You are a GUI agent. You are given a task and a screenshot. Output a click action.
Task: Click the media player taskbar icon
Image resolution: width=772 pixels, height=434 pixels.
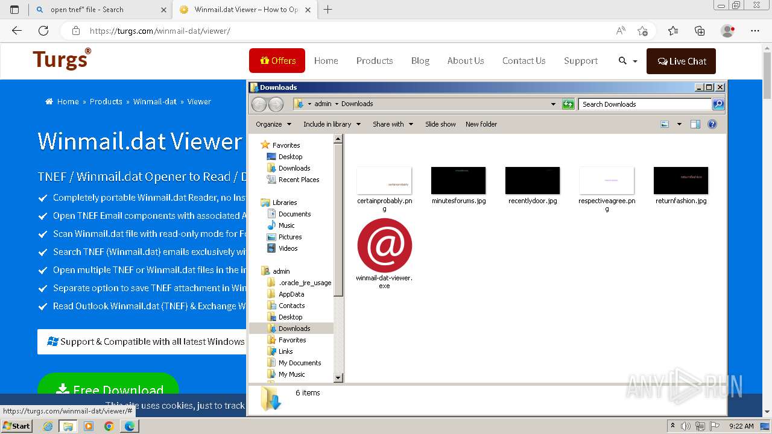click(89, 426)
